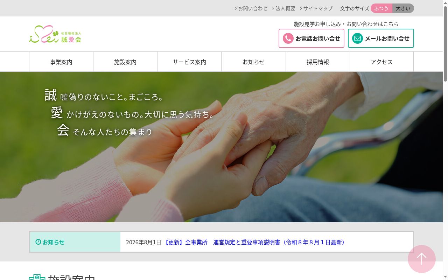The image size is (448, 280).
Task: Click the お知らせ label in news bar
Action: 54,242
